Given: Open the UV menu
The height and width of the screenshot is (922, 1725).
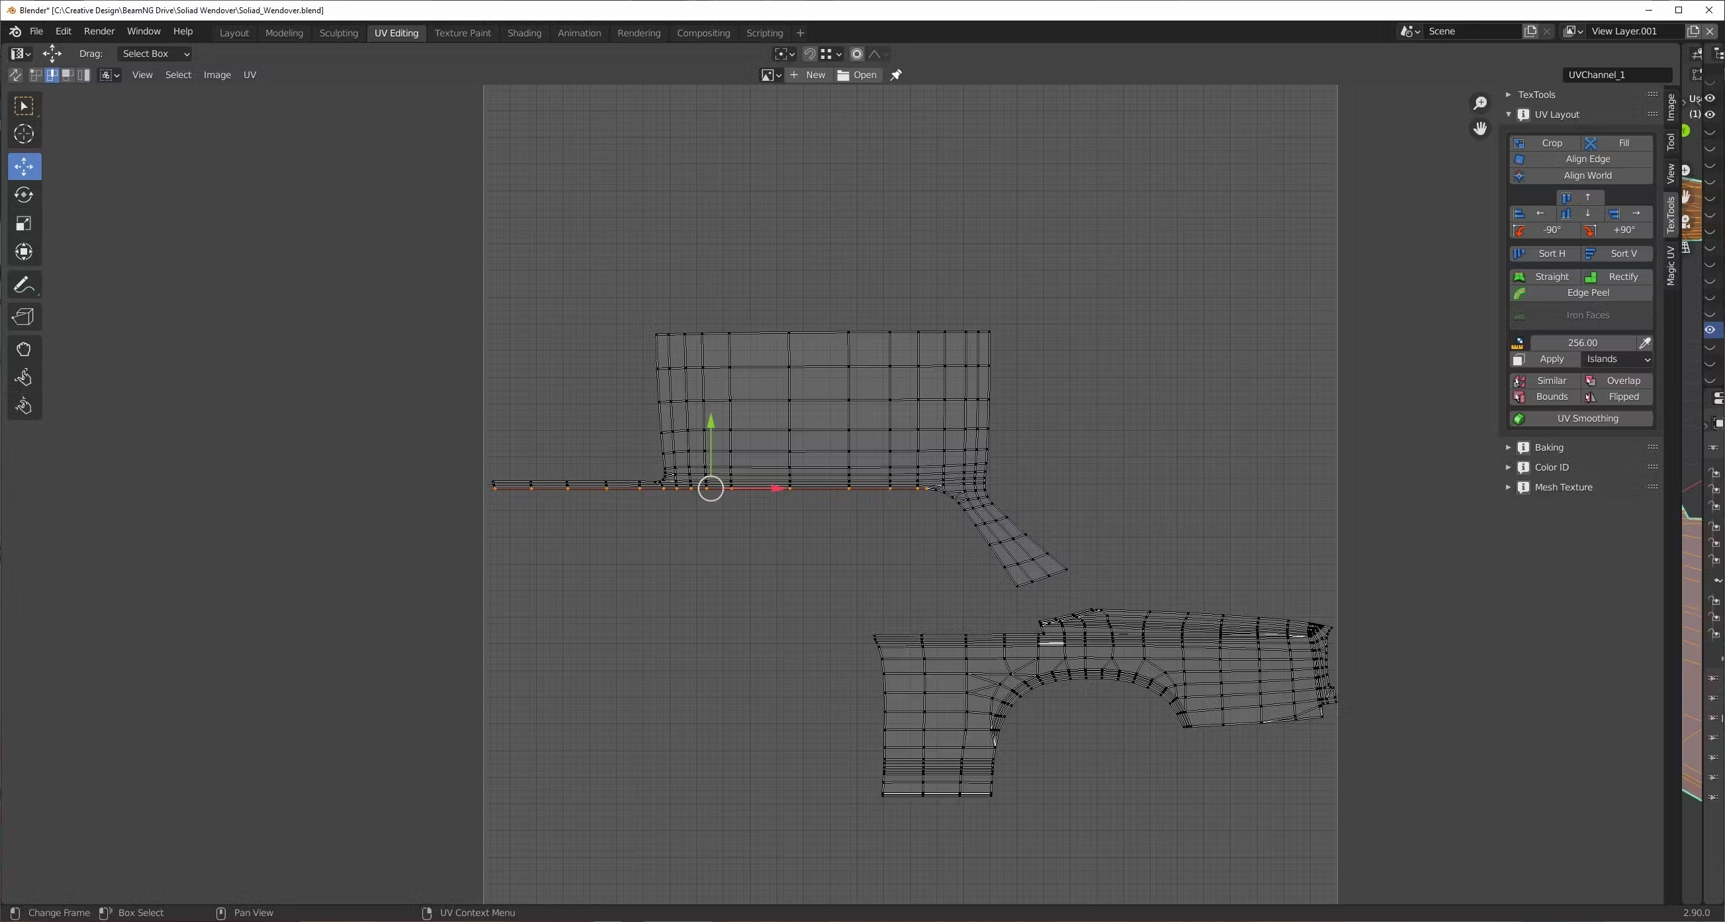Looking at the screenshot, I should pyautogui.click(x=249, y=75).
